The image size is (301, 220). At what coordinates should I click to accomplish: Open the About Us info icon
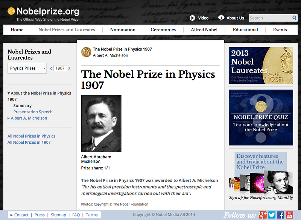[x=221, y=18]
